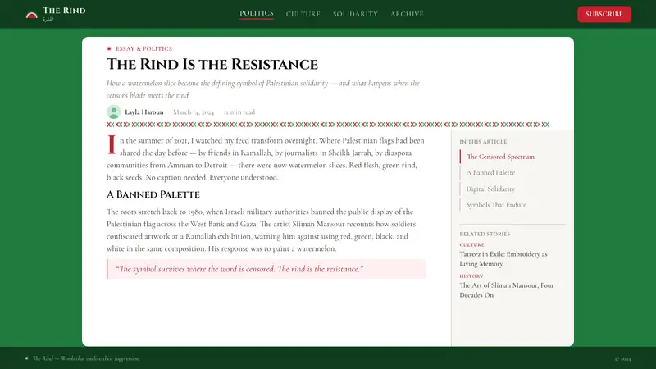Click the 11 min read label

point(239,112)
